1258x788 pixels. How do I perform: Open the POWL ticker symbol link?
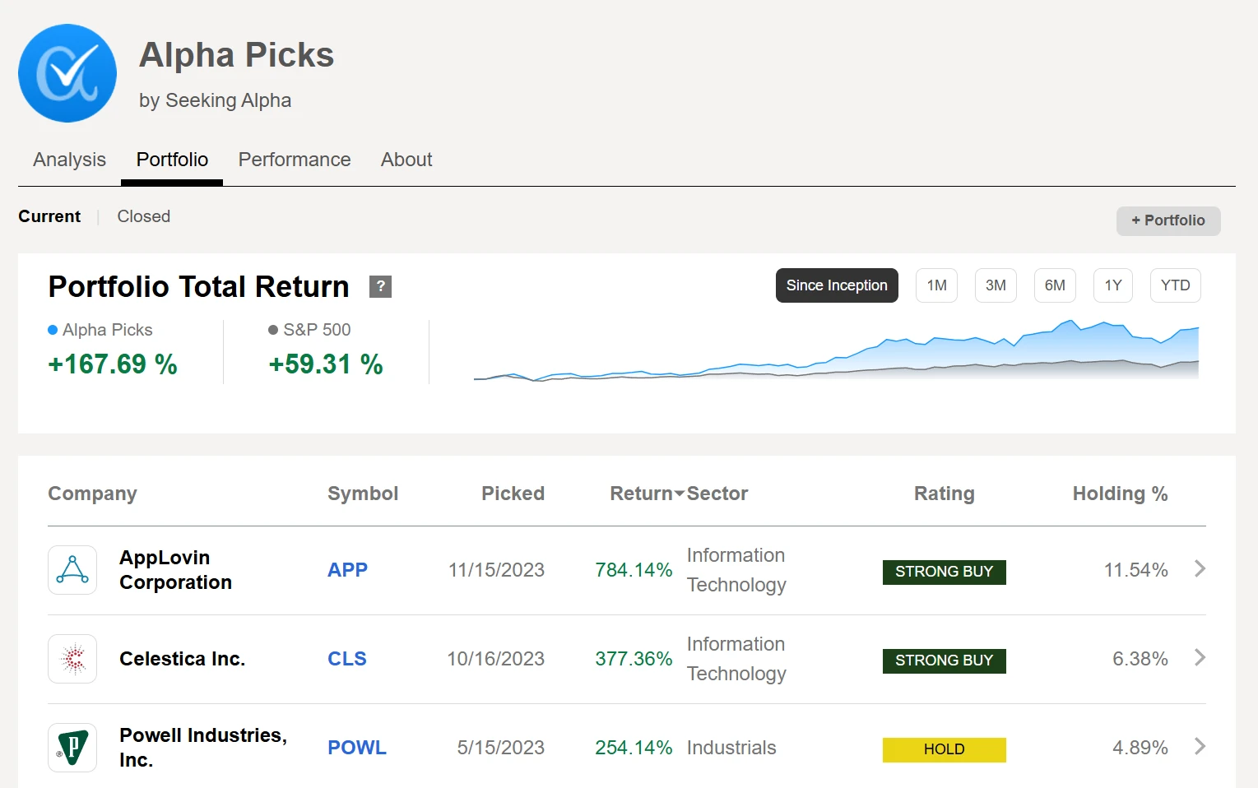pos(357,748)
